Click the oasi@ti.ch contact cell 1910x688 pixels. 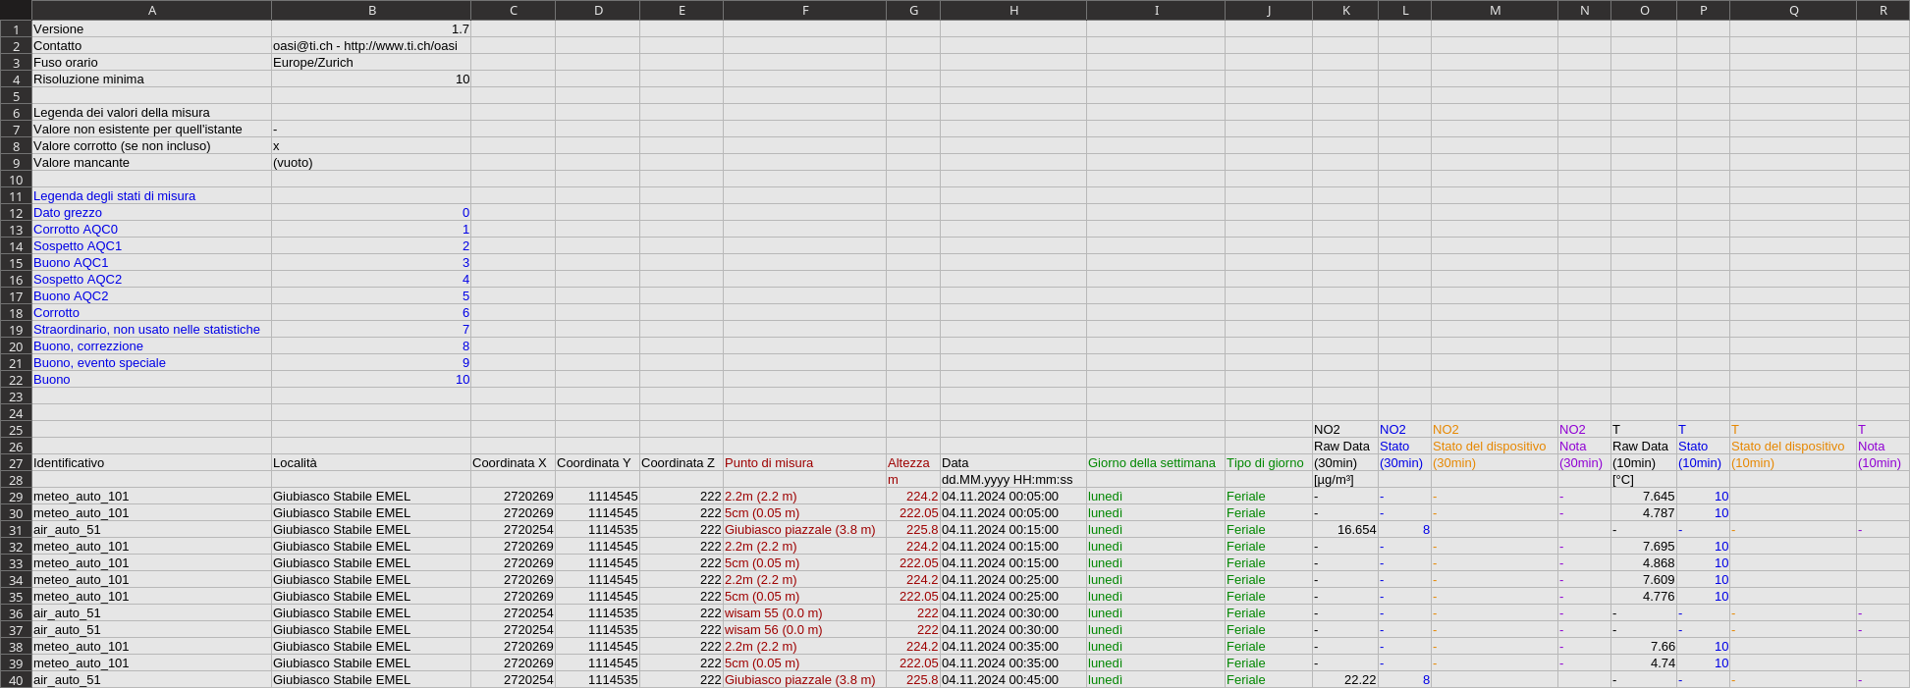[x=370, y=46]
